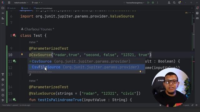The width and height of the screenshot is (200, 112).
Task: Run test from line 11 gutter icon
Action: tap(14, 61)
